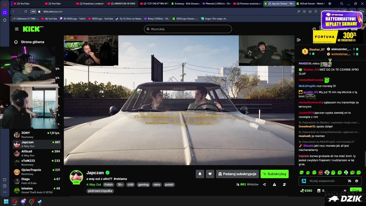Open Diagu channel in sidebar
Image resolution: width=366 pixels, height=206 pixels.
(37, 181)
